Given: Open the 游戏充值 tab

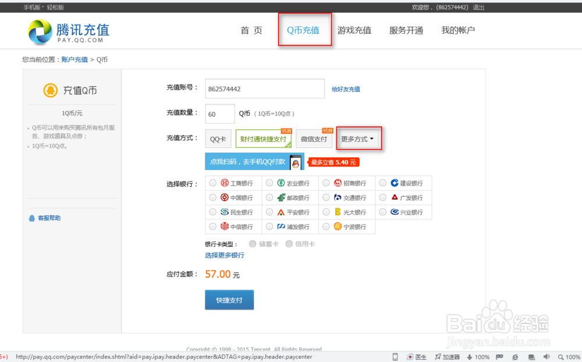Looking at the screenshot, I should (x=354, y=30).
